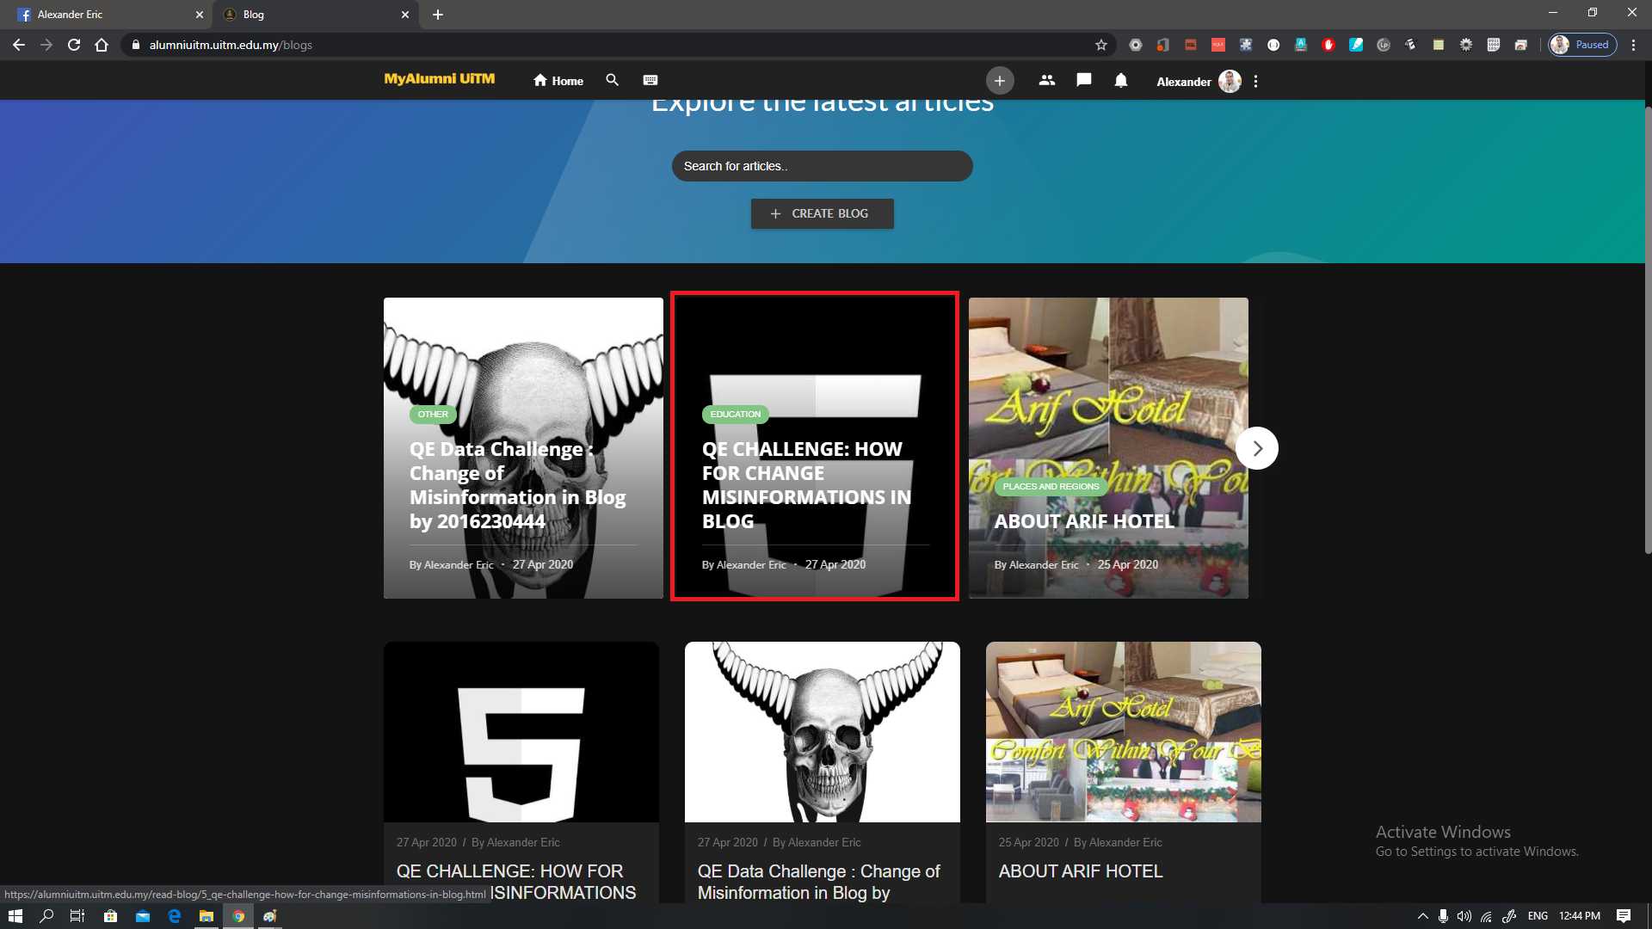Viewport: 1652px width, 929px height.
Task: Click the address bar URL
Action: point(231,45)
